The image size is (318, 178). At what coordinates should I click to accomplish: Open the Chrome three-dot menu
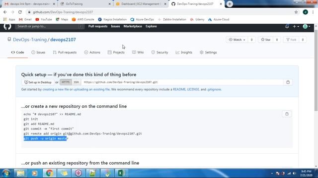coord(313,12)
